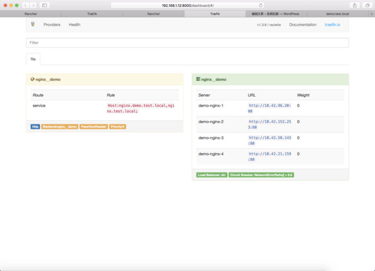The image size is (375, 271).
Task: Click the Traefik logo icon in navbar
Action: [x=33, y=24]
